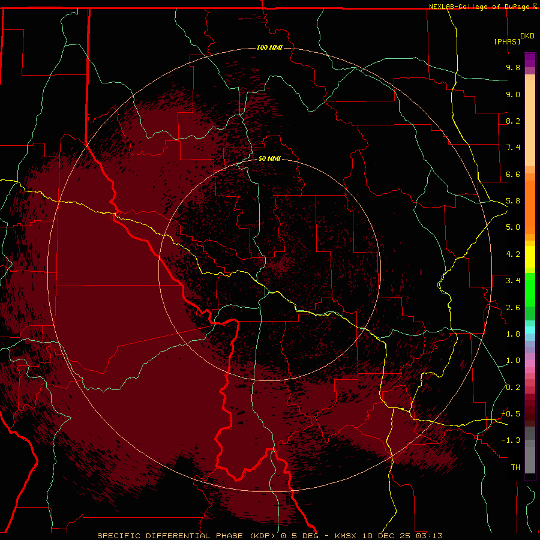The height and width of the screenshot is (540, 540).
Task: Click the 9.0 legend value
Action: point(513,94)
